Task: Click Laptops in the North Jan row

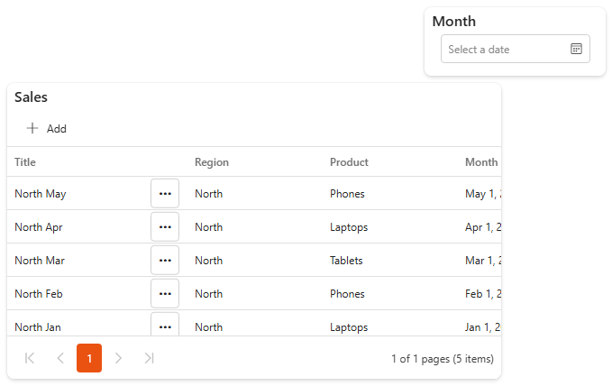Action: pos(349,327)
